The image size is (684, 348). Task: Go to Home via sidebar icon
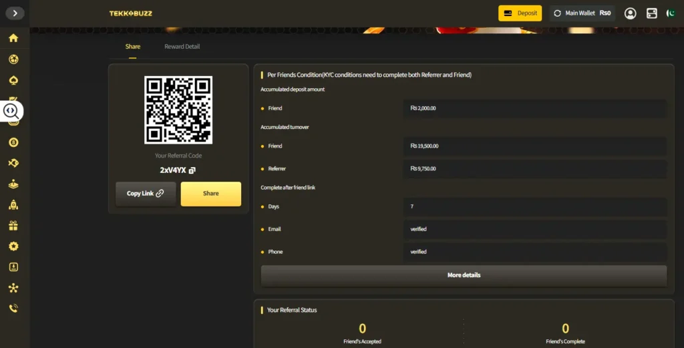point(13,38)
